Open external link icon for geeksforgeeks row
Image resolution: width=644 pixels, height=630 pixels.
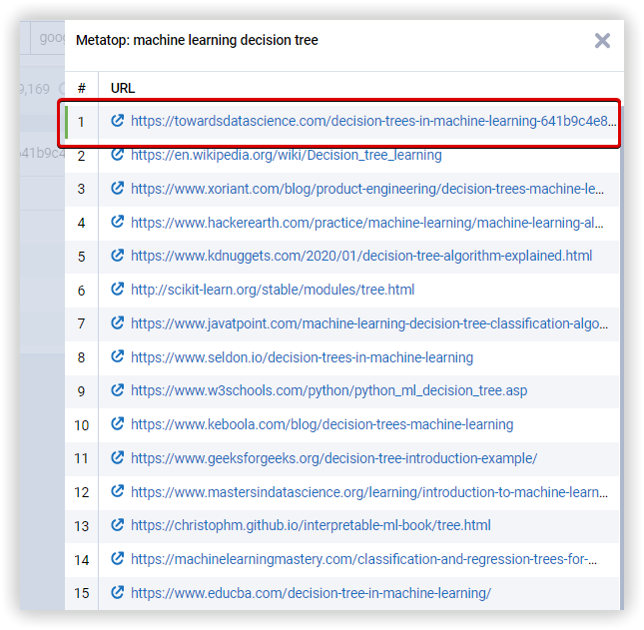point(118,458)
